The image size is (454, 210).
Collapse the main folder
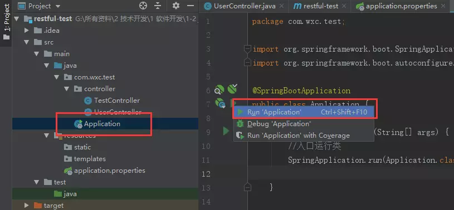36,54
